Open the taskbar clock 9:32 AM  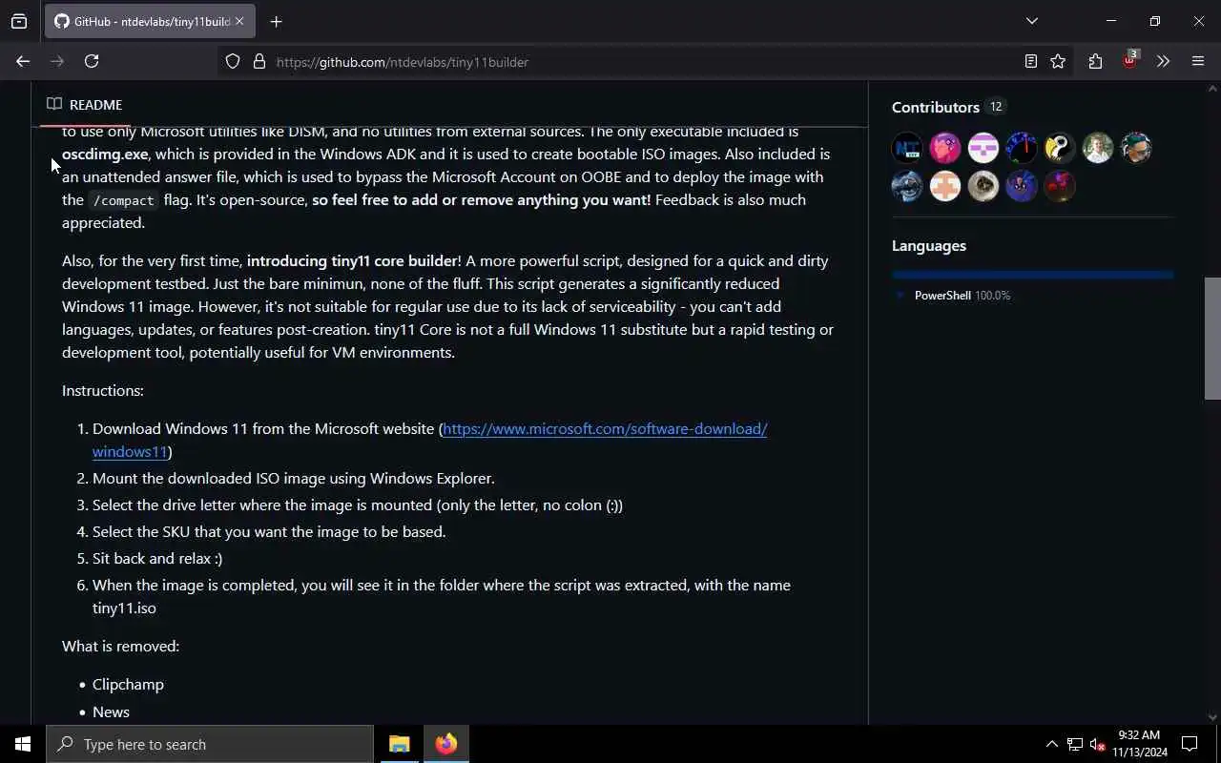pyautogui.click(x=1139, y=744)
